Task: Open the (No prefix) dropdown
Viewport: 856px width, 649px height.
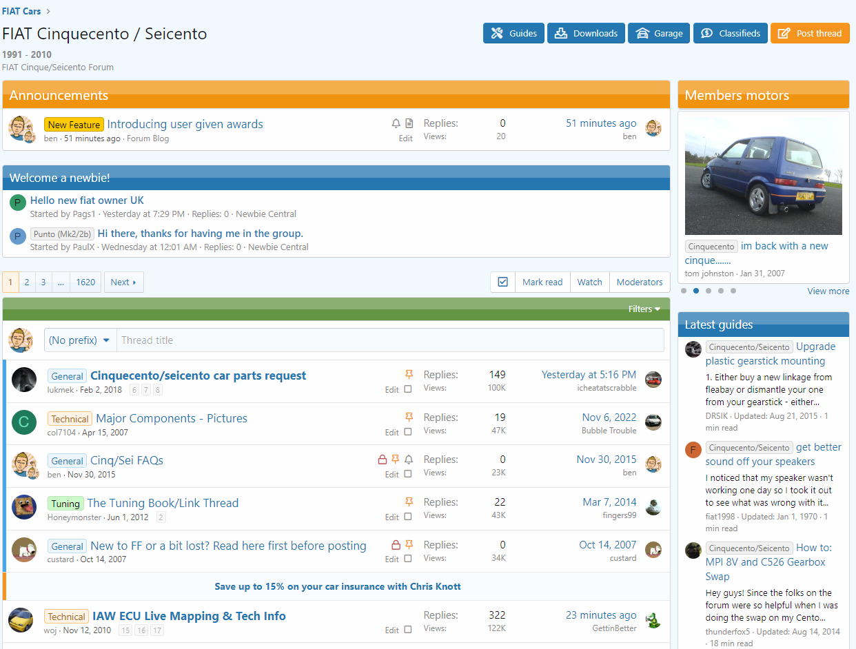Action: (80, 340)
